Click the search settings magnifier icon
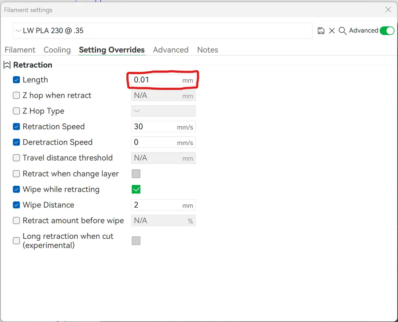 coord(342,31)
